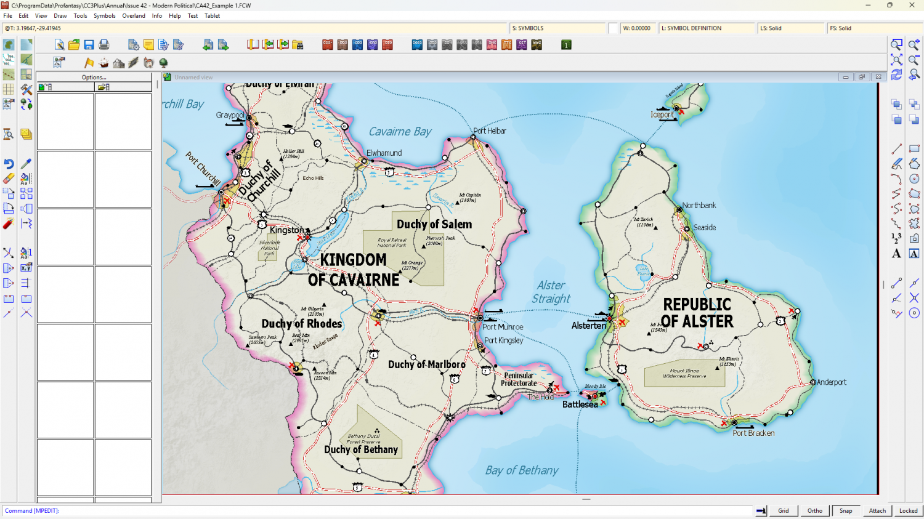This screenshot has height=519, width=924.
Task: Click the Undo arrow icon
Action: pos(9,164)
